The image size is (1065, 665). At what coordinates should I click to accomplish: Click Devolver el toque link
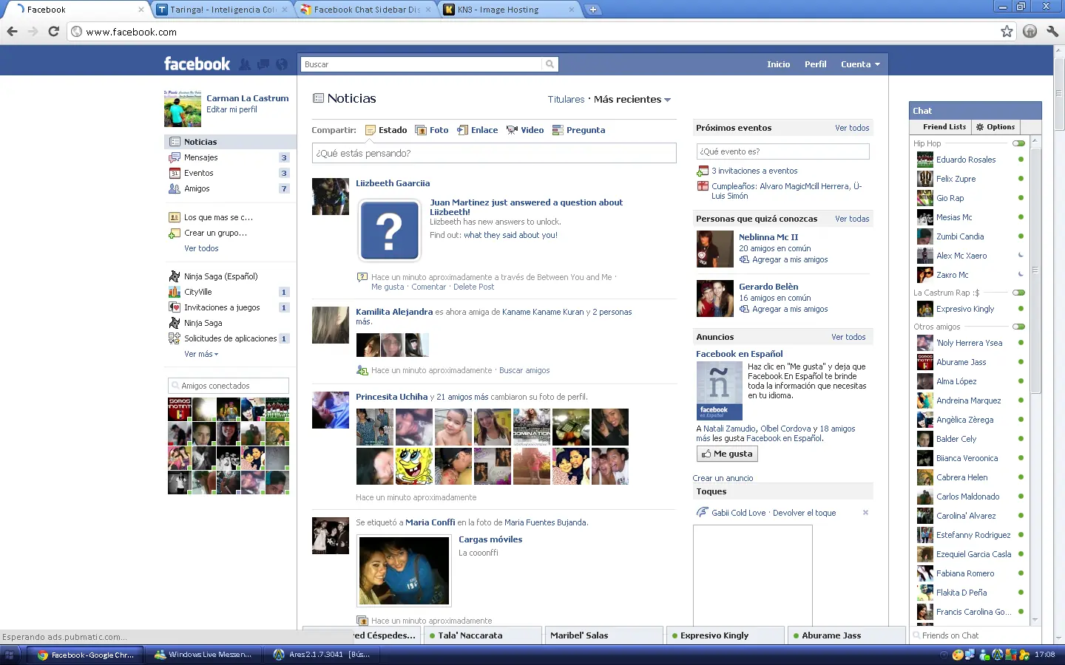click(804, 513)
